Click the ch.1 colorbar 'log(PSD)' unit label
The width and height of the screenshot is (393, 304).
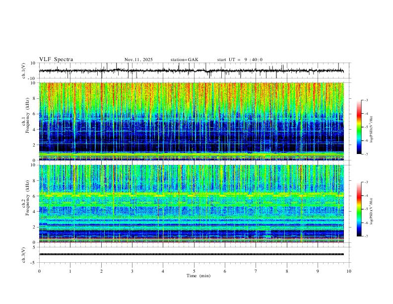(x=372, y=129)
